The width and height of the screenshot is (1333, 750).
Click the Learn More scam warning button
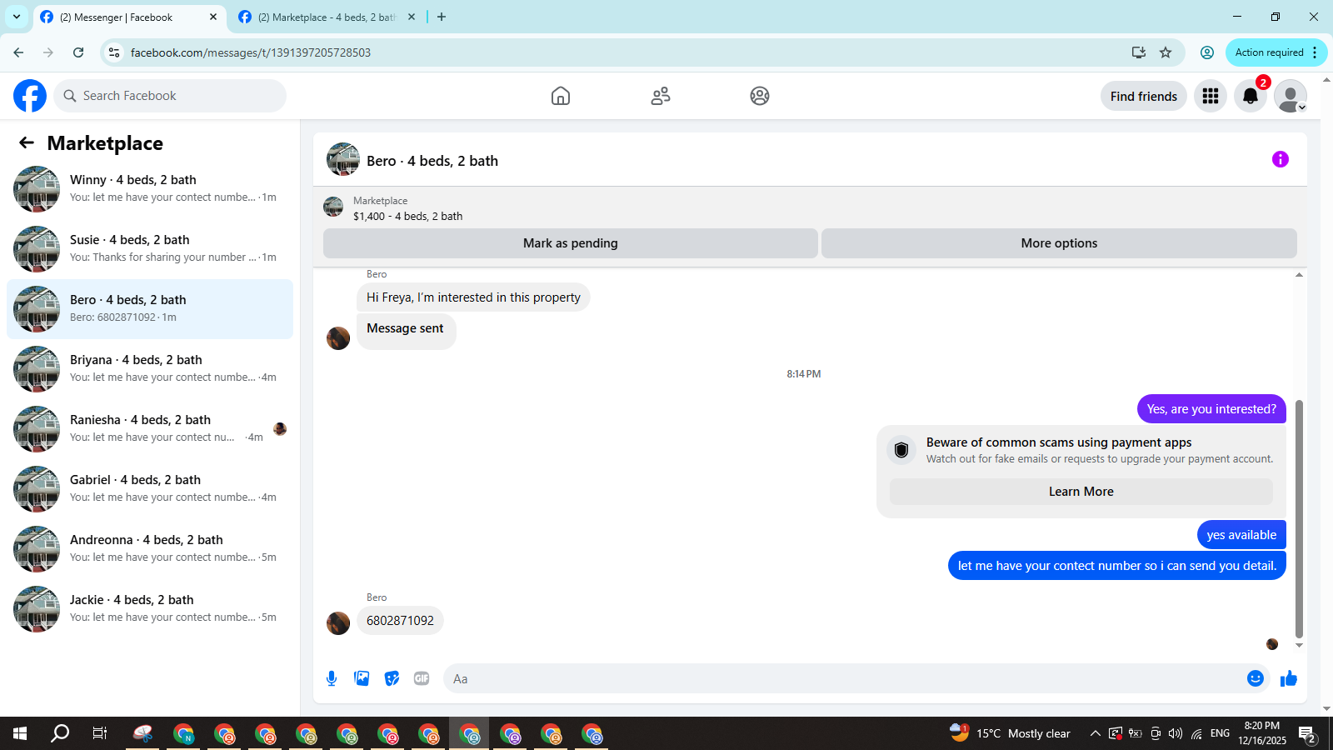(1081, 492)
